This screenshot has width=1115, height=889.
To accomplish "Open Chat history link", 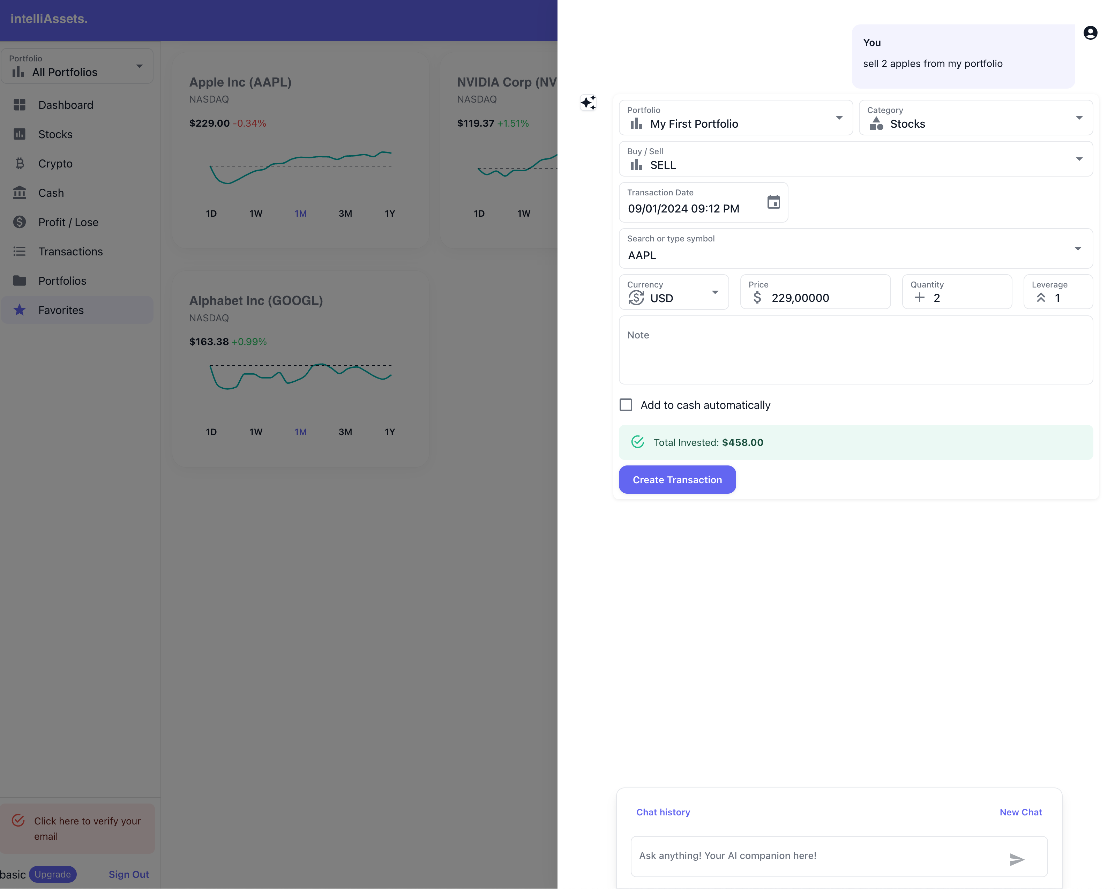I will [x=663, y=812].
